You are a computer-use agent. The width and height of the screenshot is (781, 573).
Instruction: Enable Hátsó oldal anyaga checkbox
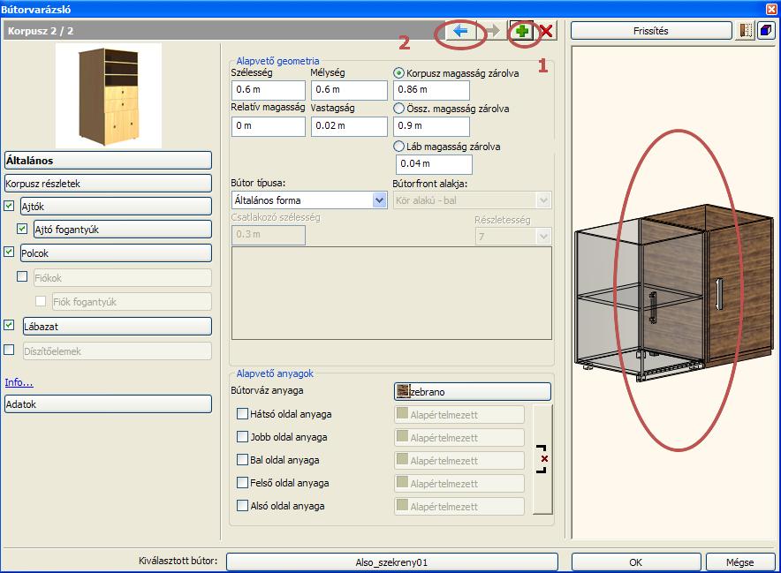click(242, 414)
